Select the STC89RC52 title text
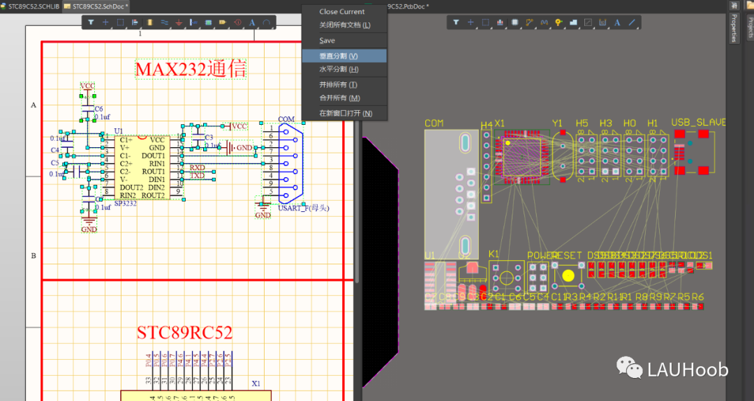 [184, 333]
